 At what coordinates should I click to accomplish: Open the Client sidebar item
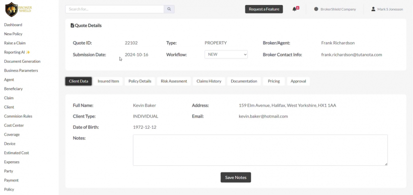click(x=9, y=107)
